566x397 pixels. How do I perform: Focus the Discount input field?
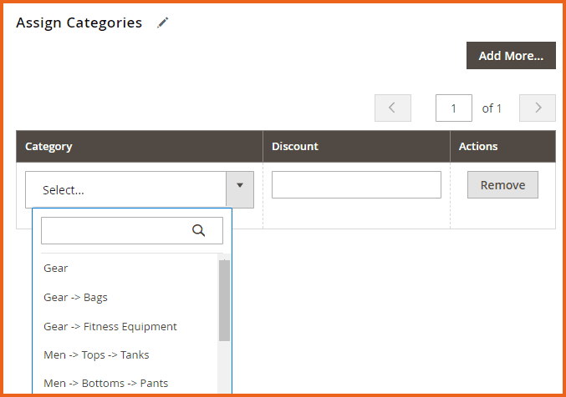click(356, 185)
